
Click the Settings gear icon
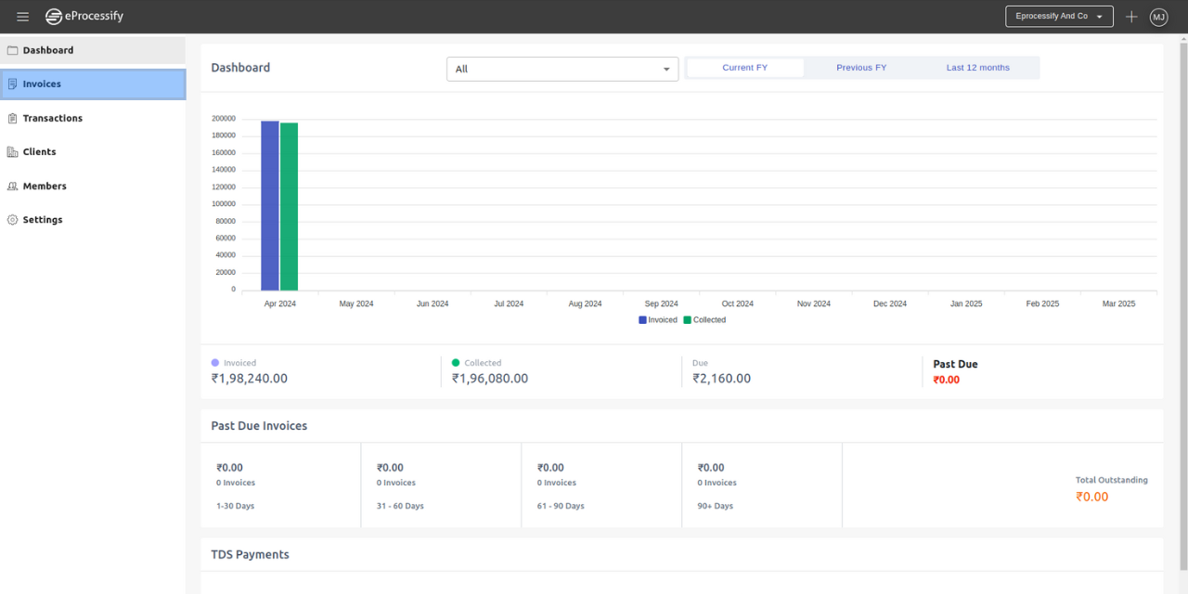pyautogui.click(x=12, y=220)
